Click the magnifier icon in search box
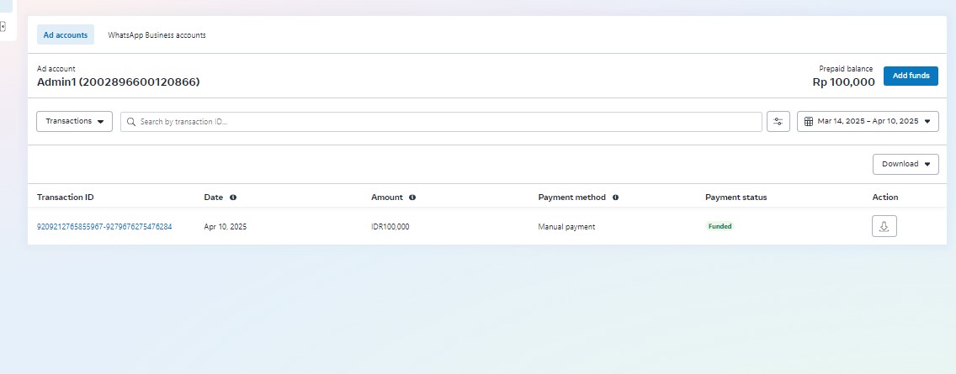The image size is (956, 374). [x=131, y=122]
